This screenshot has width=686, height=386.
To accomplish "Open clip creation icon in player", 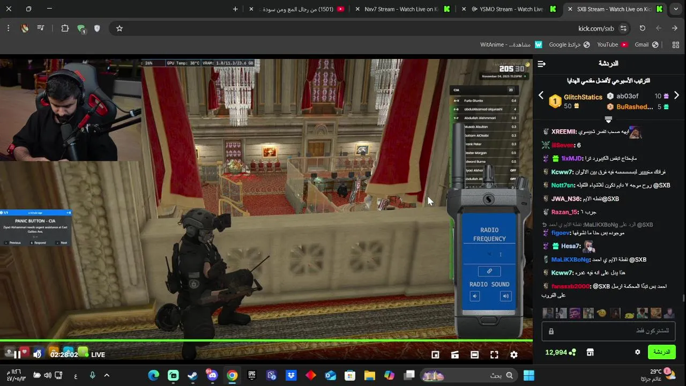I will [x=455, y=354].
